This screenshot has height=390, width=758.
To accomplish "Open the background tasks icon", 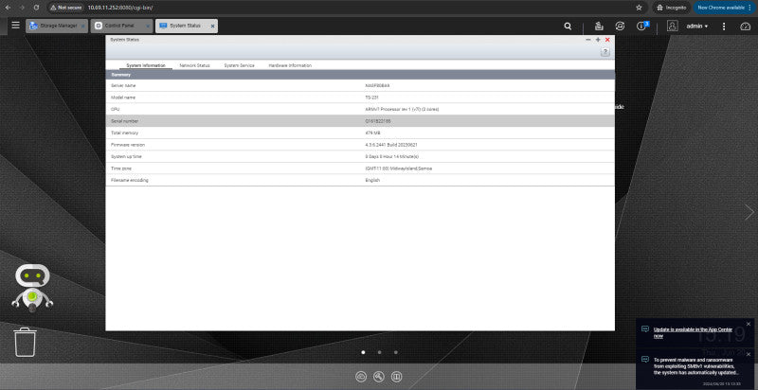I will 599,27.
